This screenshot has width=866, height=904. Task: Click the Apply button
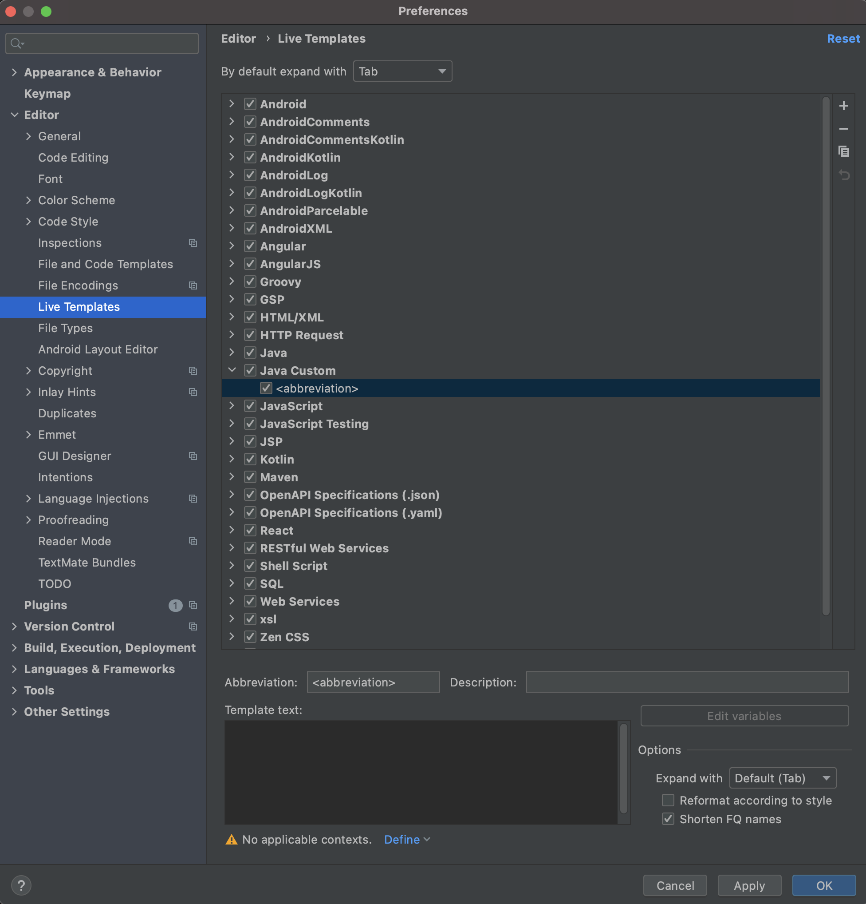coord(749,885)
